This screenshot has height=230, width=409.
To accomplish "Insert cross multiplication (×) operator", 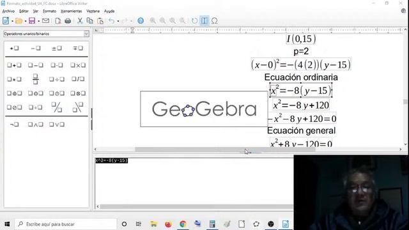I will click(78, 65).
